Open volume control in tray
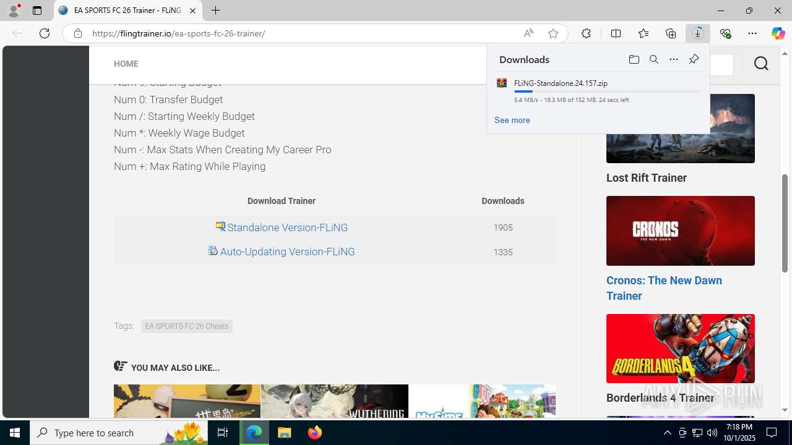 [712, 433]
